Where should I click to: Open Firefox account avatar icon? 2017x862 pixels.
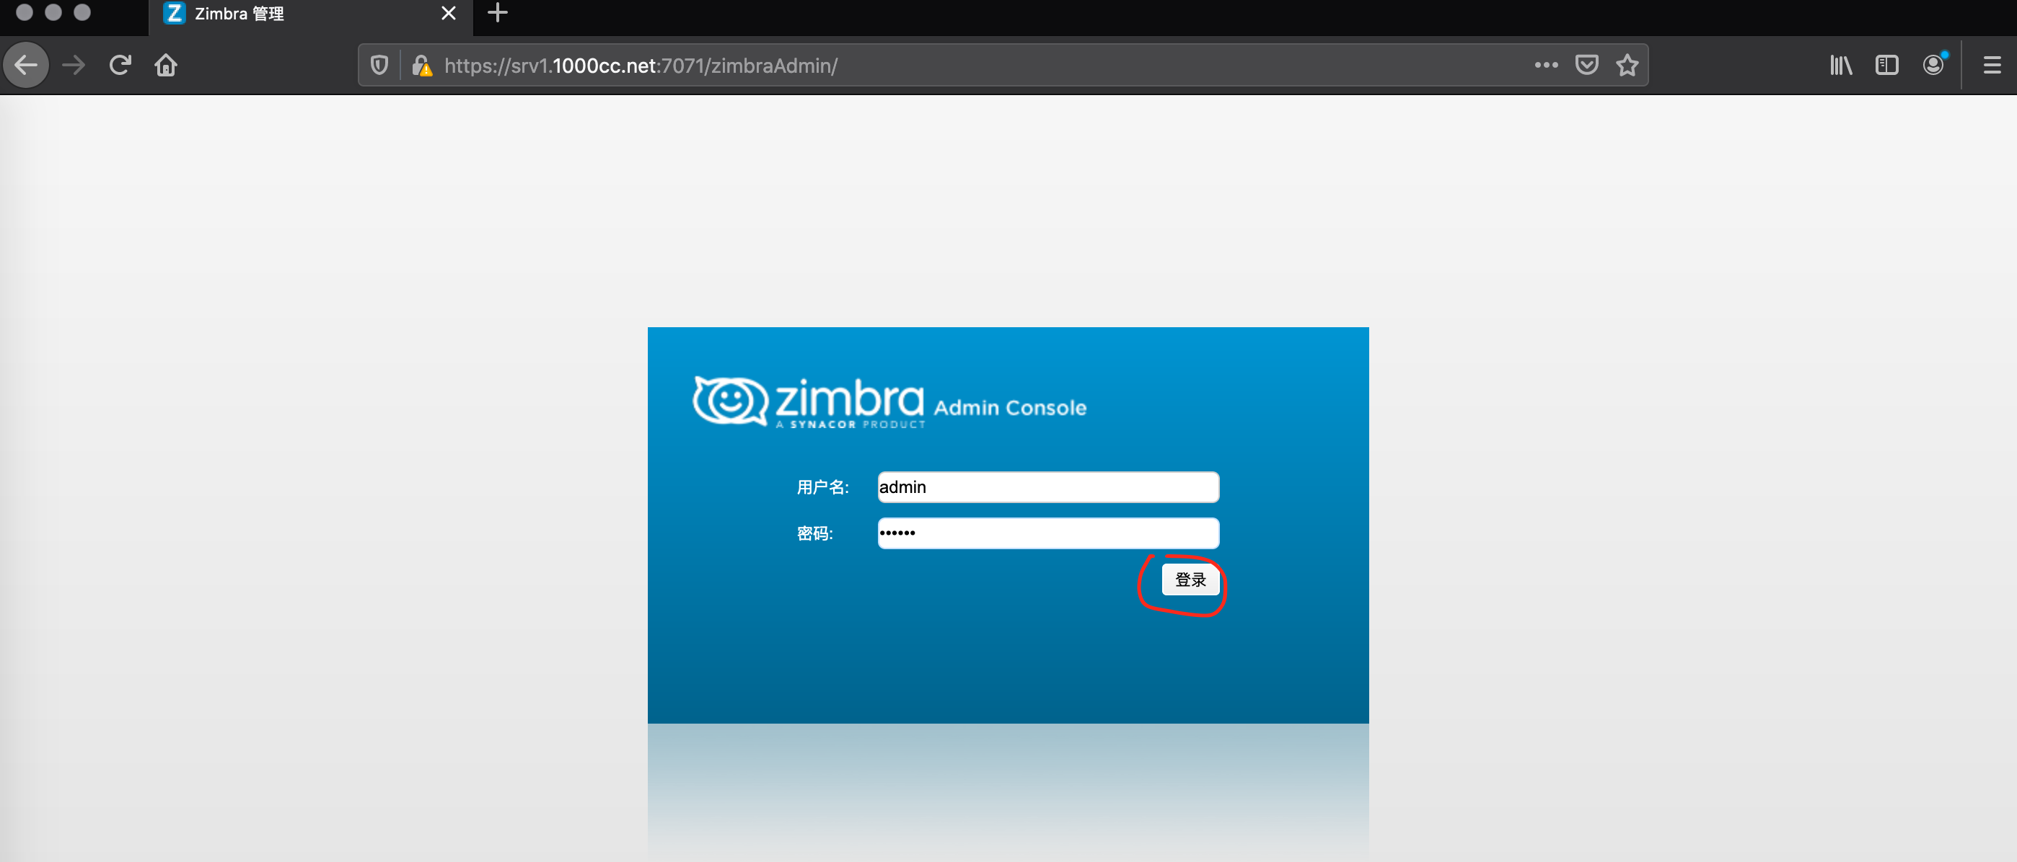(1934, 64)
